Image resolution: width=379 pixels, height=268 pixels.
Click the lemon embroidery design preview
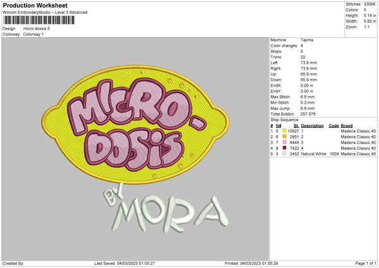click(135, 149)
